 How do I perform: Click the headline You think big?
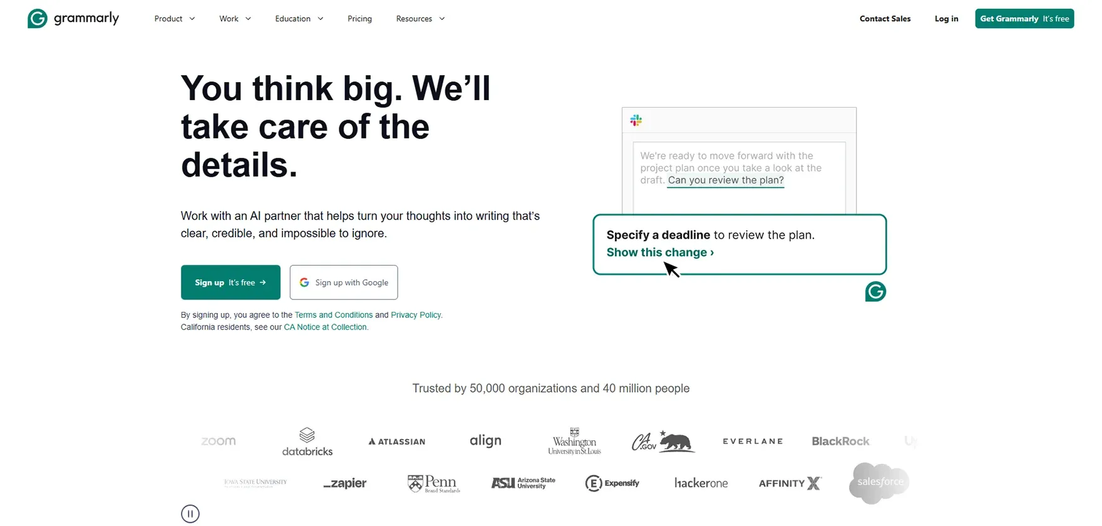[x=336, y=126]
